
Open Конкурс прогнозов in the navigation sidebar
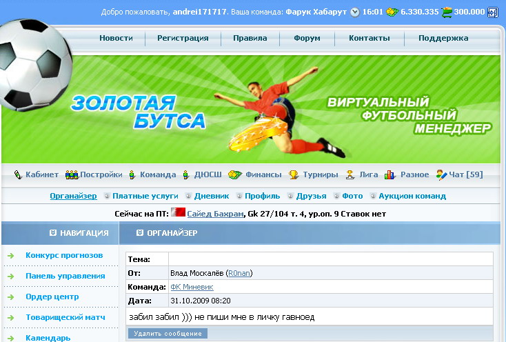tap(64, 256)
